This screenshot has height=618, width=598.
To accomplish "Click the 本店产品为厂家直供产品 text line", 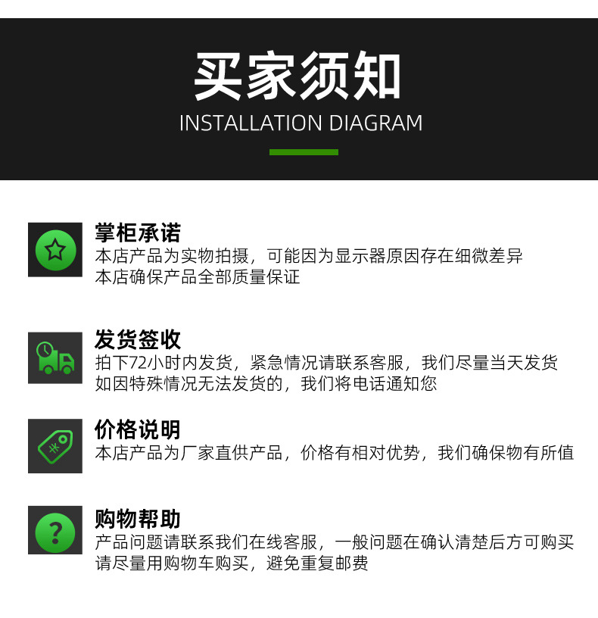I will pos(335,453).
